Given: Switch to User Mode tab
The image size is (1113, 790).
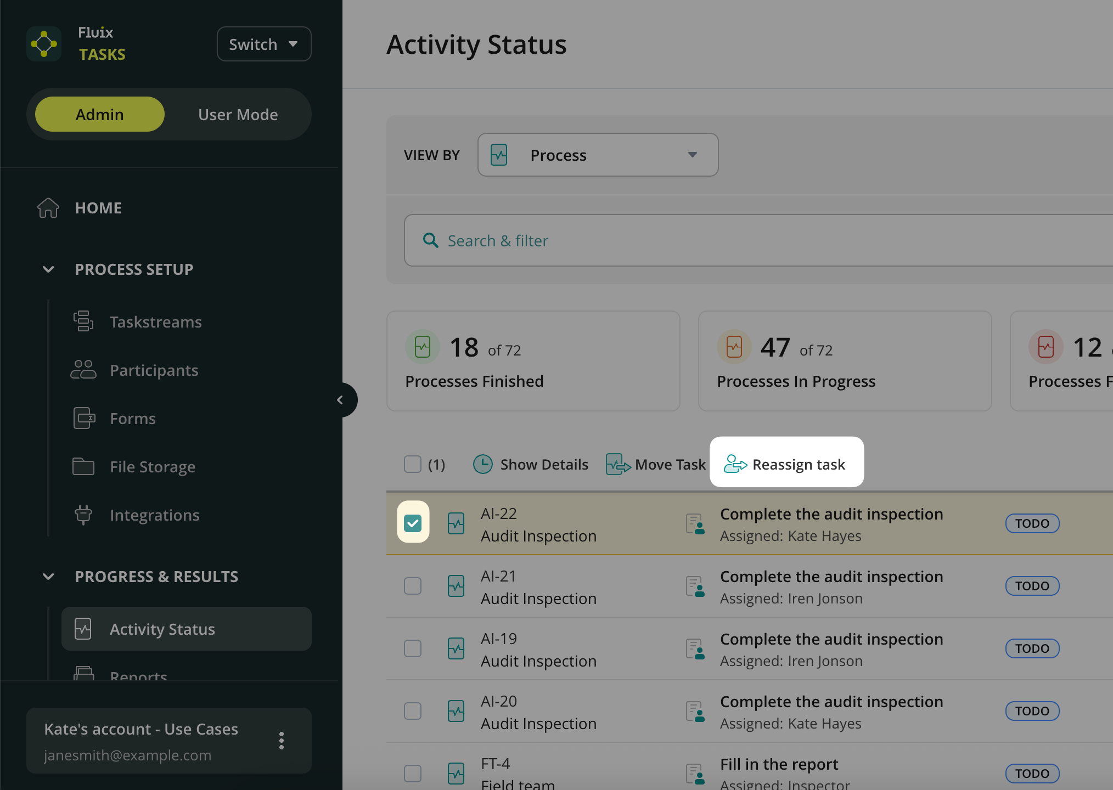Looking at the screenshot, I should pos(238,115).
